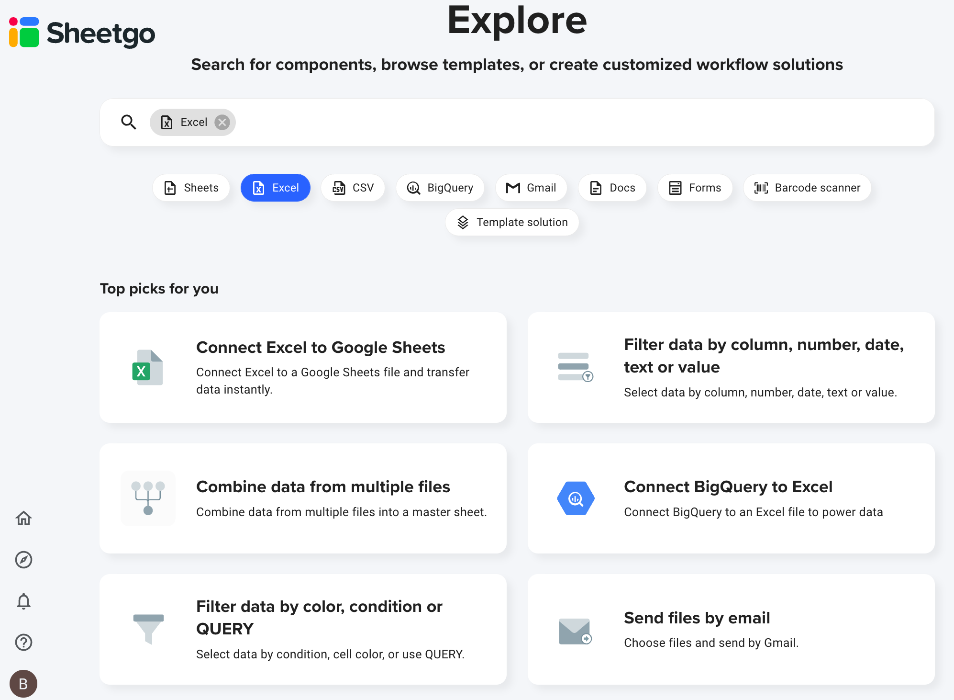Select the BigQuery filter

coord(440,188)
